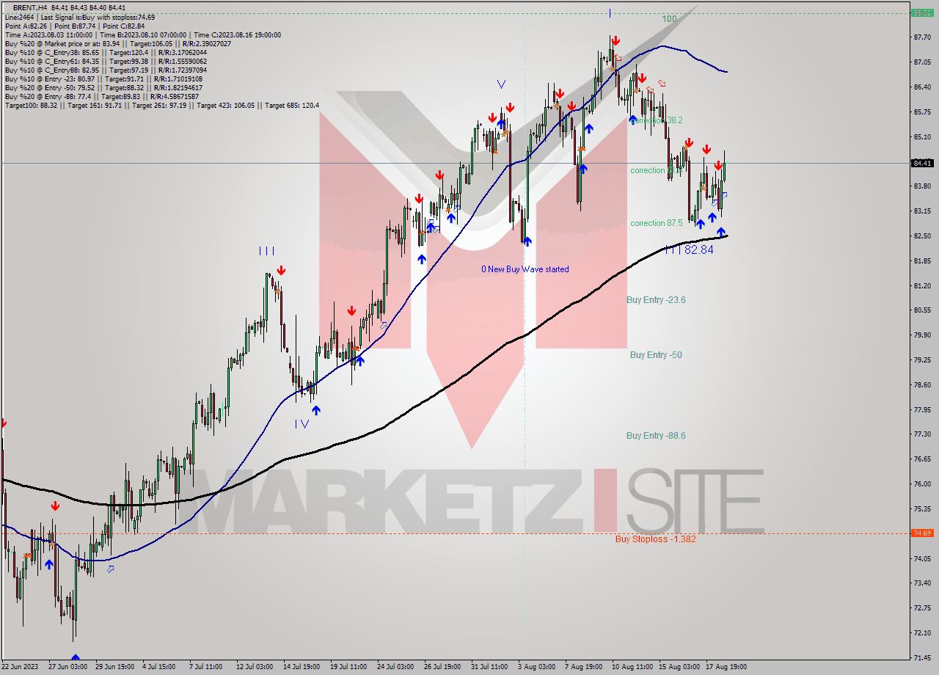The width and height of the screenshot is (939, 675).
Task: Click the 72.10 price axis label
Action: coord(922,632)
